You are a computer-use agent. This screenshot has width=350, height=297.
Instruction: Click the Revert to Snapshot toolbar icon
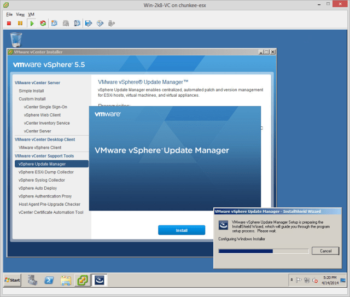pos(66,23)
